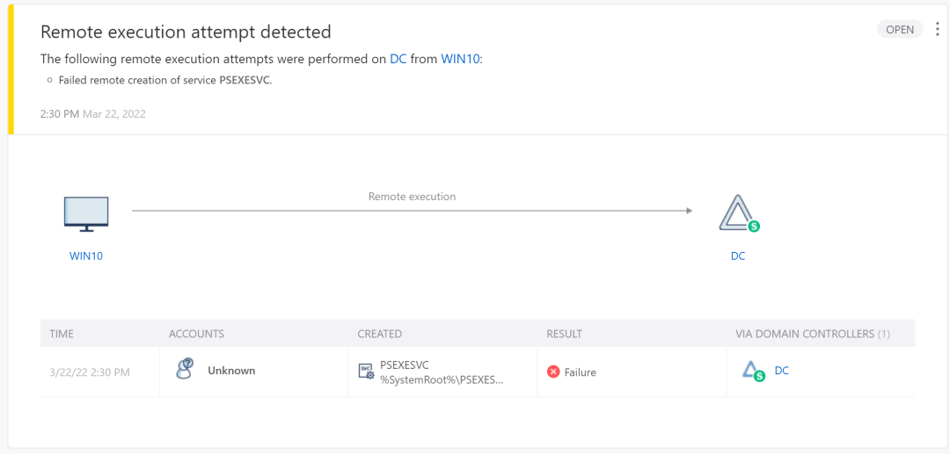Open the WIN10 link in alert description
The image size is (950, 454).
(x=460, y=59)
